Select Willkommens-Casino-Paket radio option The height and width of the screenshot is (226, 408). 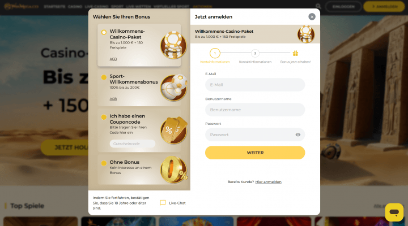(x=104, y=32)
